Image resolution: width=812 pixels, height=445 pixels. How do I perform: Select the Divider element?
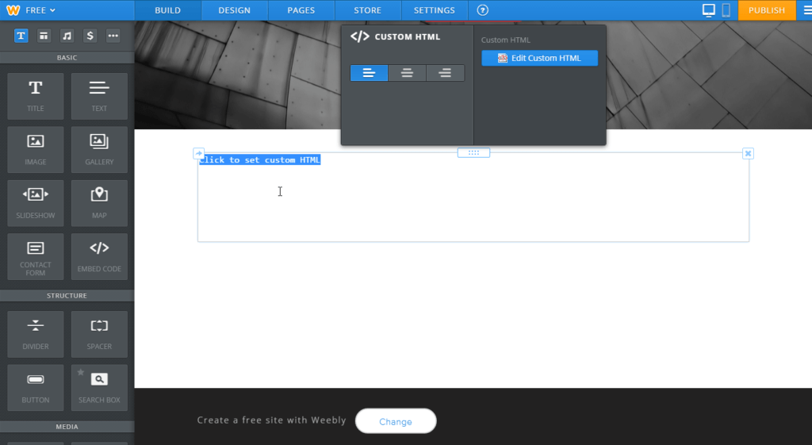36,334
